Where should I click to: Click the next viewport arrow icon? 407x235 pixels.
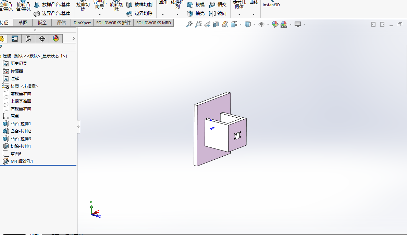point(382,24)
